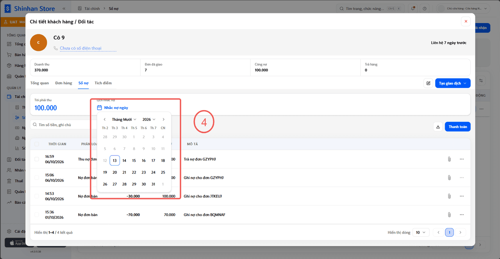
Task: Open the help question mark icon
Action: point(425,9)
